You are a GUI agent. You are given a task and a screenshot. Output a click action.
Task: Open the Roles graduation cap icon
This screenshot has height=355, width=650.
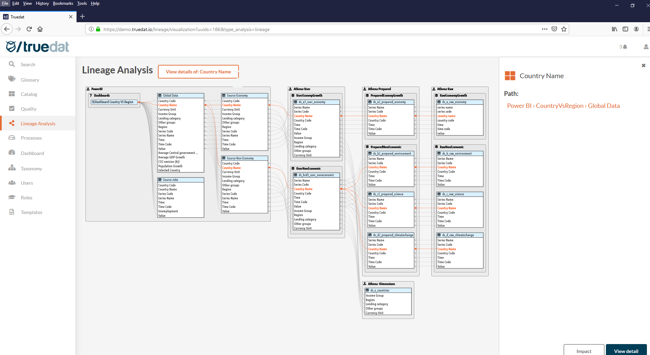click(x=12, y=197)
